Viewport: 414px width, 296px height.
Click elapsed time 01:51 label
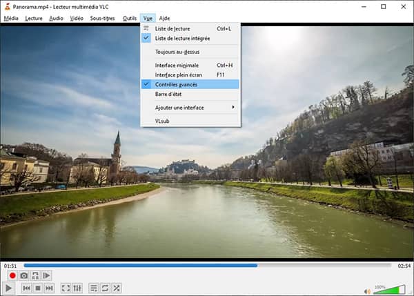point(10,266)
